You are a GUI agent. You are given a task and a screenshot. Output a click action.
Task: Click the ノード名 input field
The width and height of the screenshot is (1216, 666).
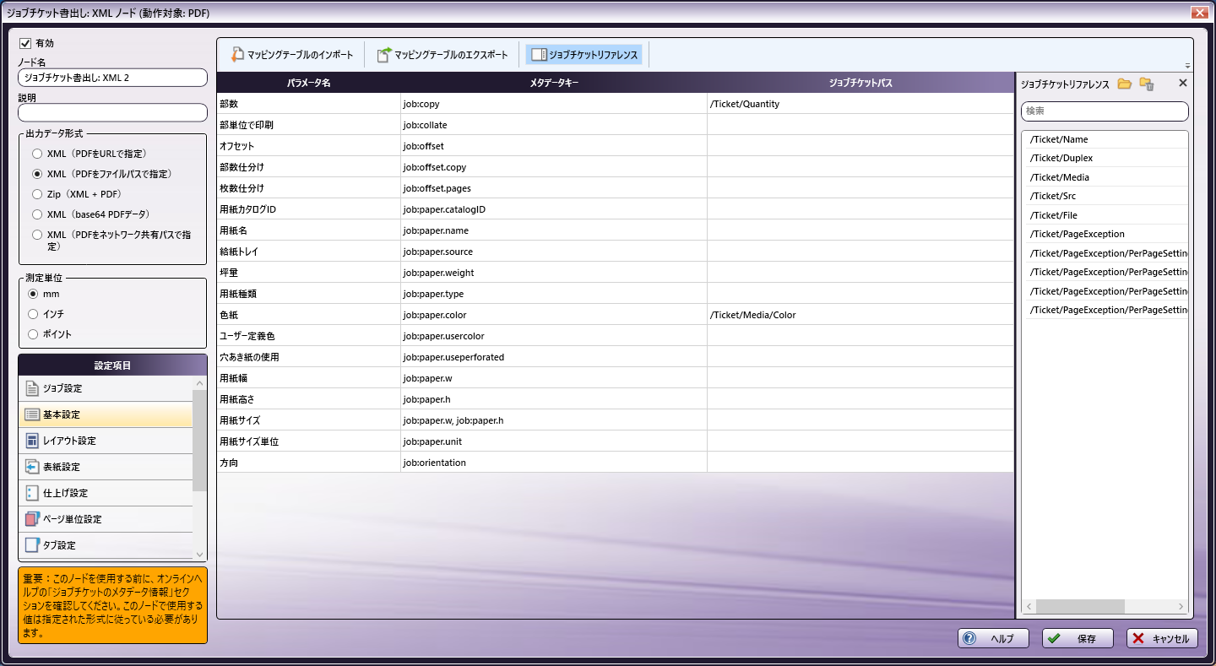coord(112,78)
